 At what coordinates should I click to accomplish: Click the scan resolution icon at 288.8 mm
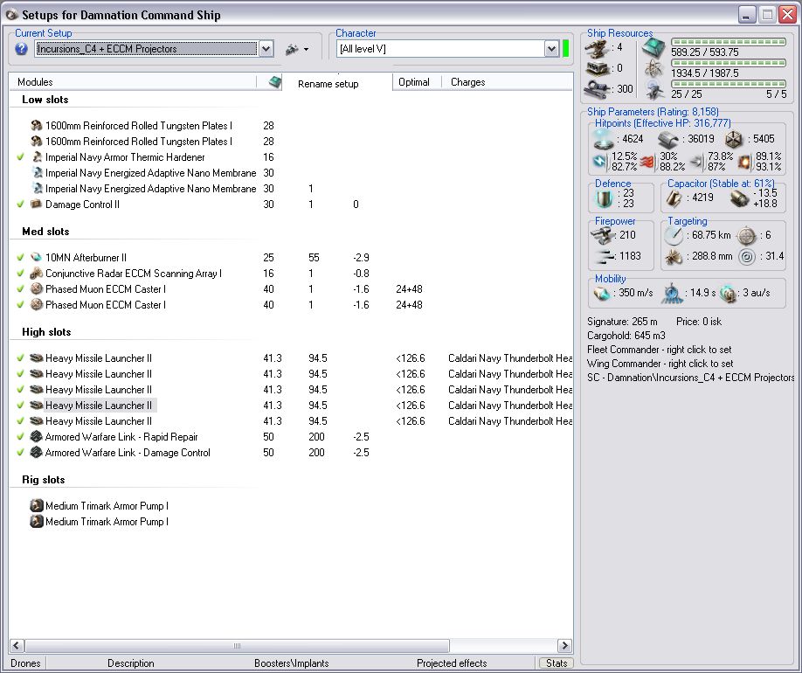[673, 256]
